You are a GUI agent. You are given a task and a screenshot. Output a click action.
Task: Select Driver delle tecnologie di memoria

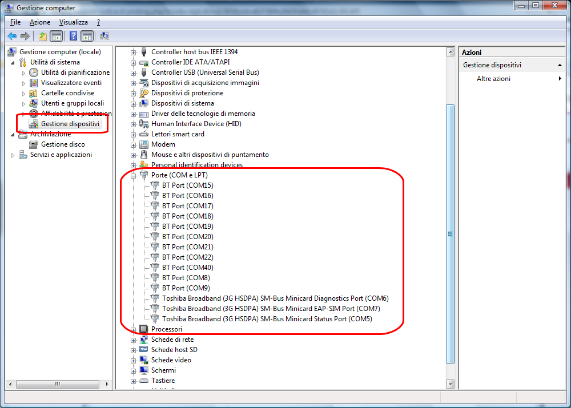coord(203,114)
